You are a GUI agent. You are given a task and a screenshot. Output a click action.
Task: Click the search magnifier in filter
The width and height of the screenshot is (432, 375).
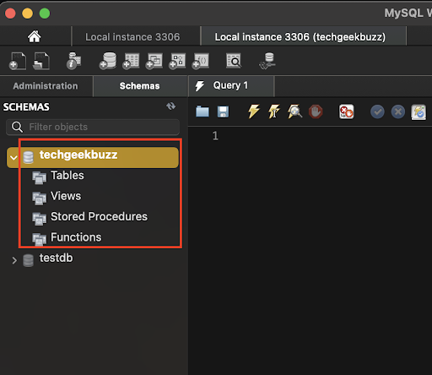pyautogui.click(x=17, y=127)
